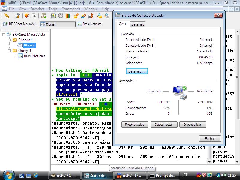The height and width of the screenshot is (180, 240).
Task: Open the Favorites heart icon
Action: tap(27, 16)
